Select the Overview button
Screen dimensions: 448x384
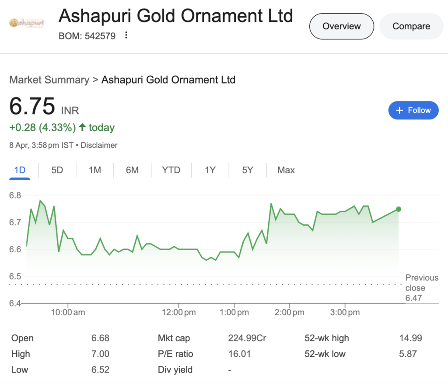(x=341, y=26)
